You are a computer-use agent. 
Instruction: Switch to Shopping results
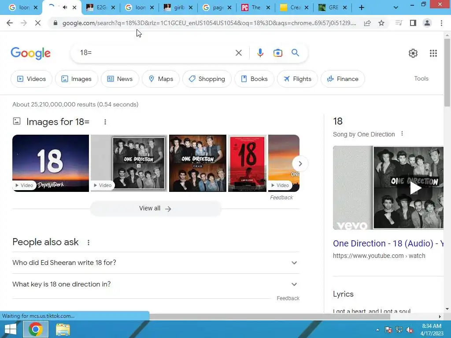click(207, 79)
